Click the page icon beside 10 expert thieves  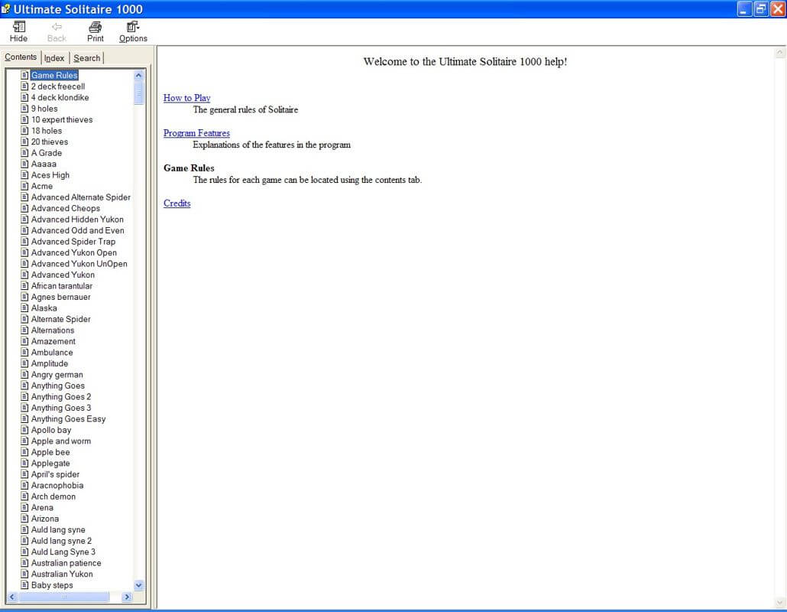[24, 119]
